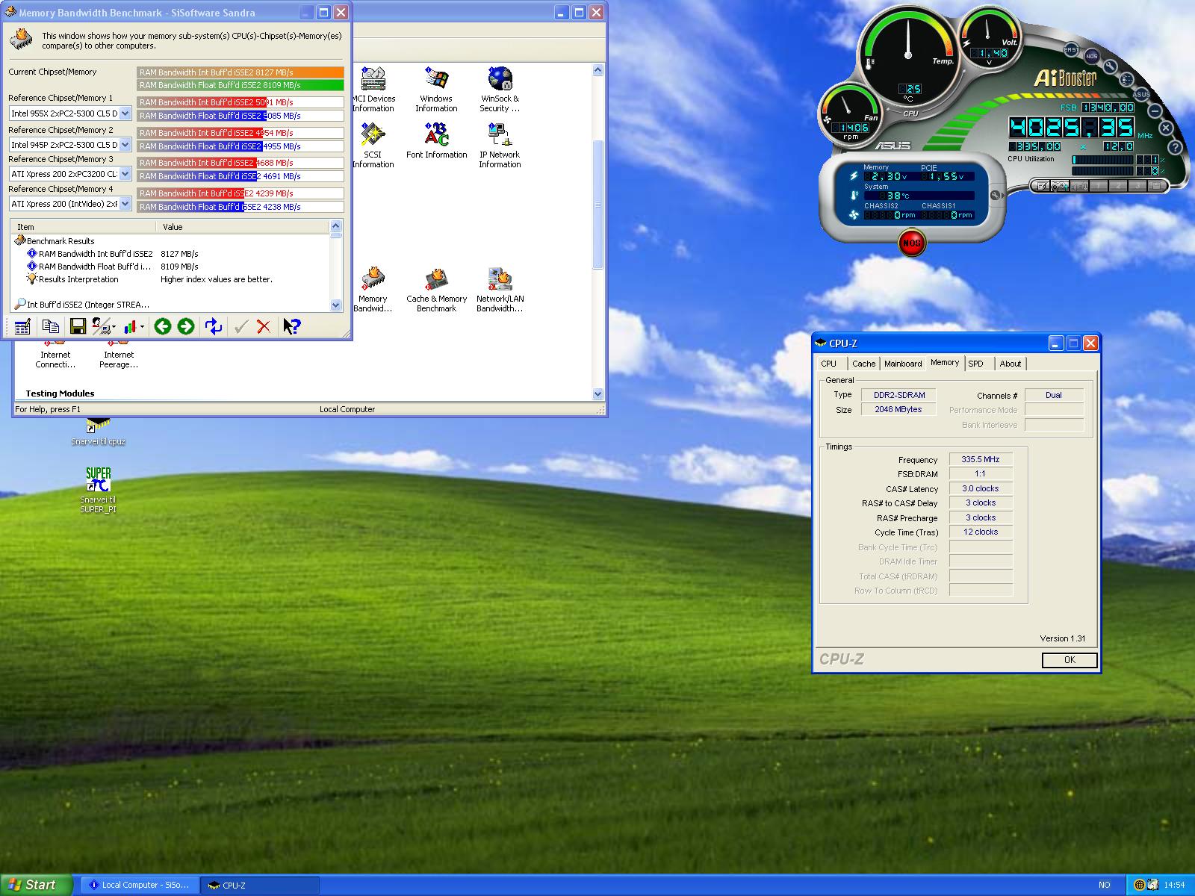Switch to the Cache tab in CPU-Z
Screen dimensions: 1195x896
click(x=863, y=364)
